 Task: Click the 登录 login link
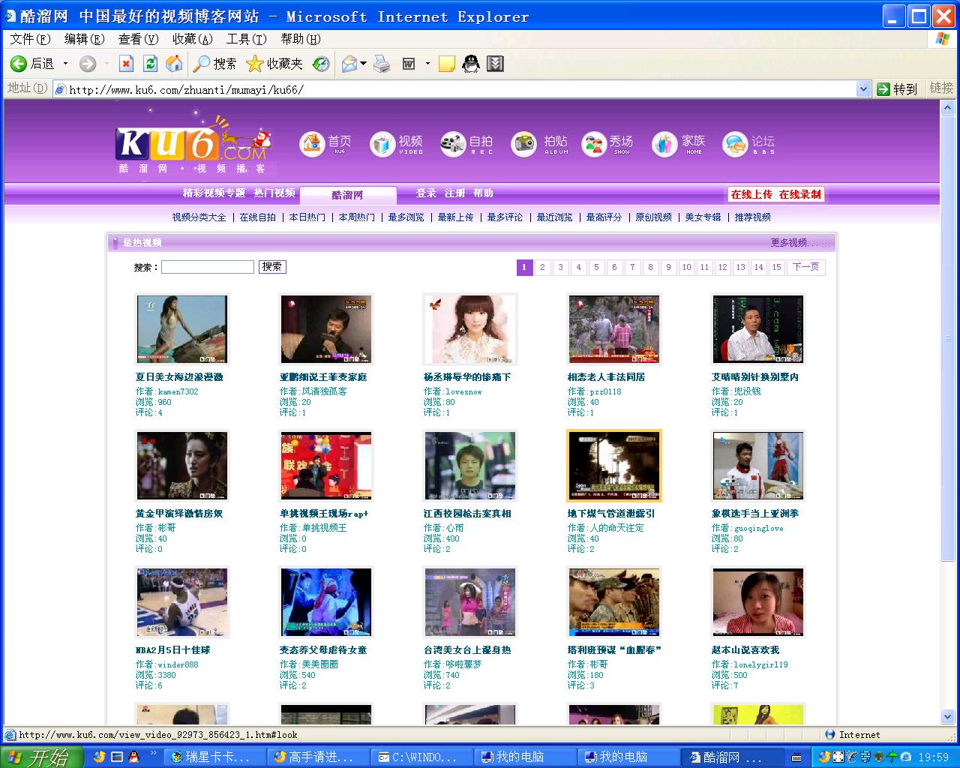tap(426, 193)
